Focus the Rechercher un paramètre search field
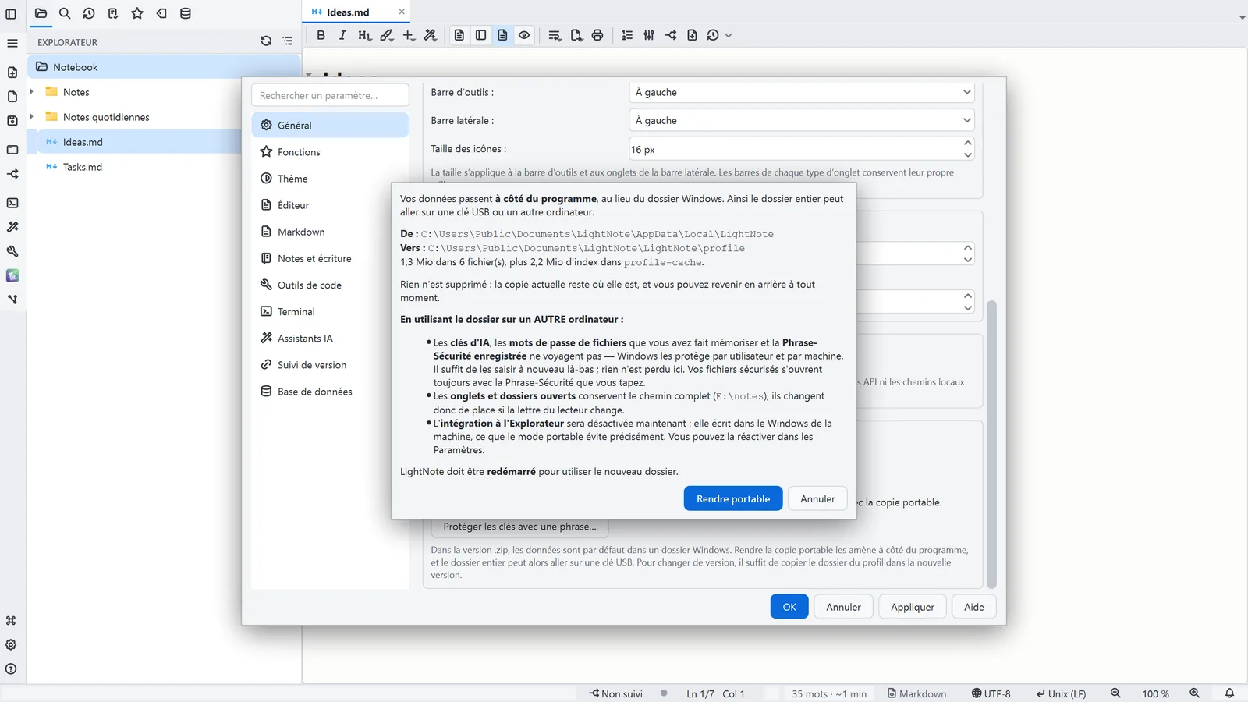The width and height of the screenshot is (1248, 702). tap(330, 95)
